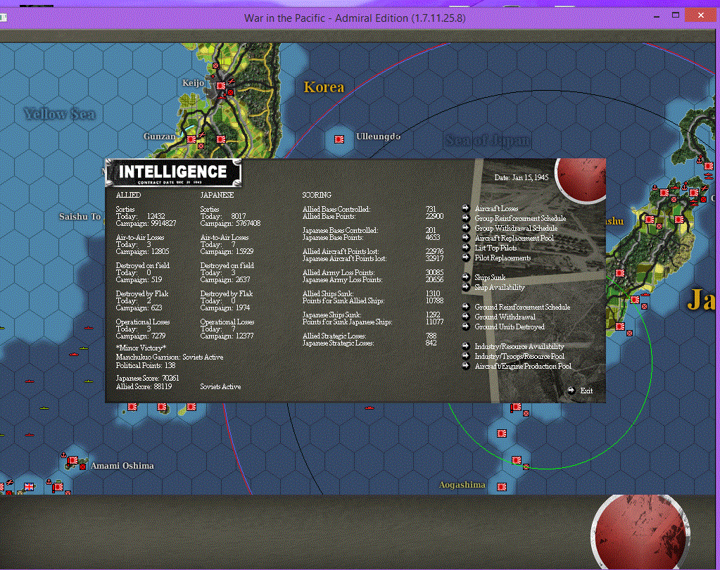Open Pilot Replacements report
This screenshot has width=720, height=570.
503,258
